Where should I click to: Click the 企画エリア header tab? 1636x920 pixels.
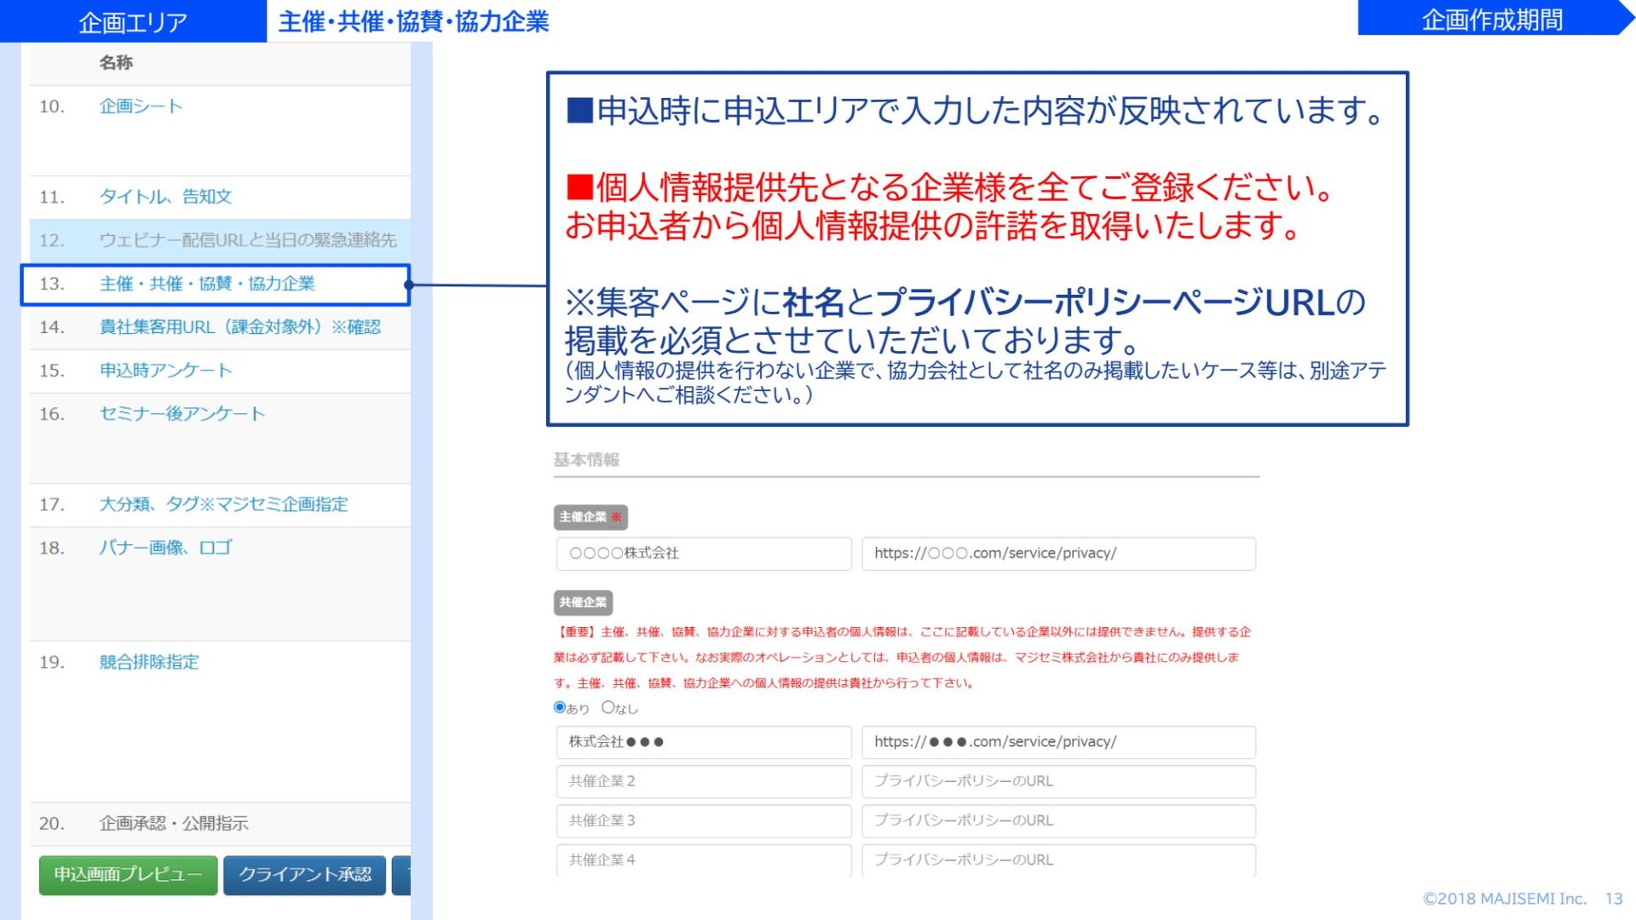133,22
